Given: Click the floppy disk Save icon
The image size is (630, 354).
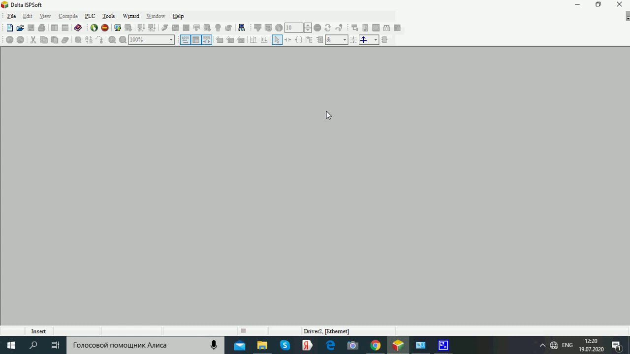Looking at the screenshot, I should coord(31,28).
